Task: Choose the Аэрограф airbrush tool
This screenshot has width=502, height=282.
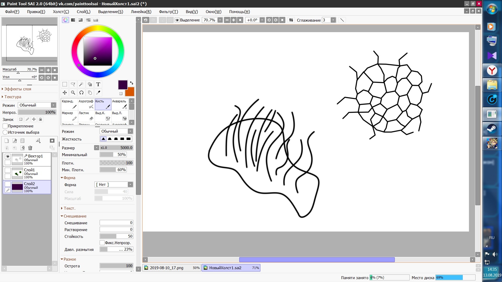Action: [x=86, y=104]
